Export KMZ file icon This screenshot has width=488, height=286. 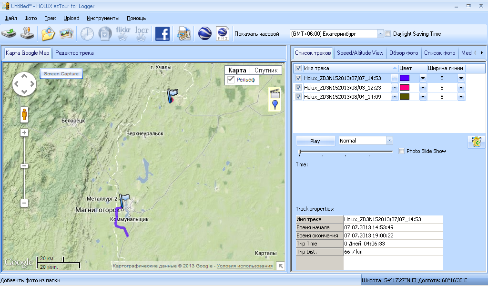tap(223, 34)
